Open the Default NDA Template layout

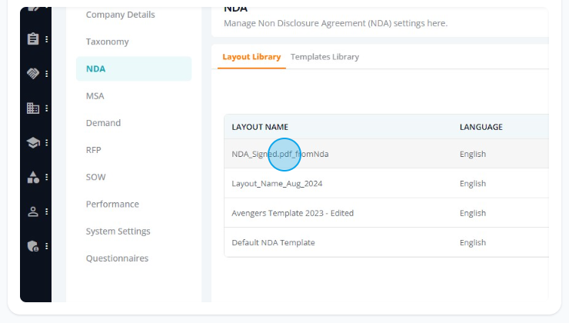[387, 242]
